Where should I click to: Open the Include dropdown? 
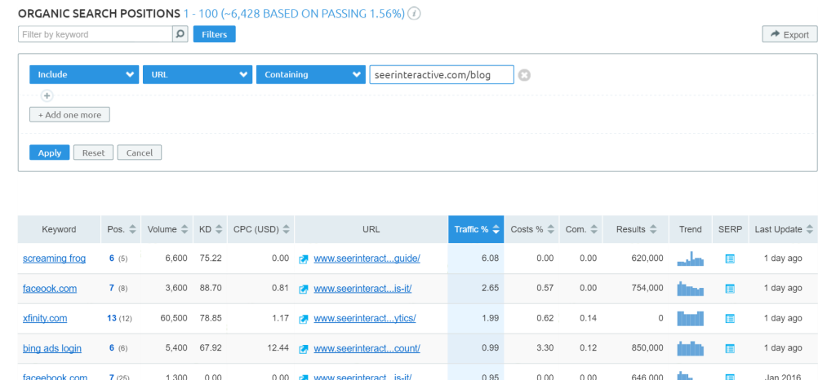pyautogui.click(x=84, y=74)
